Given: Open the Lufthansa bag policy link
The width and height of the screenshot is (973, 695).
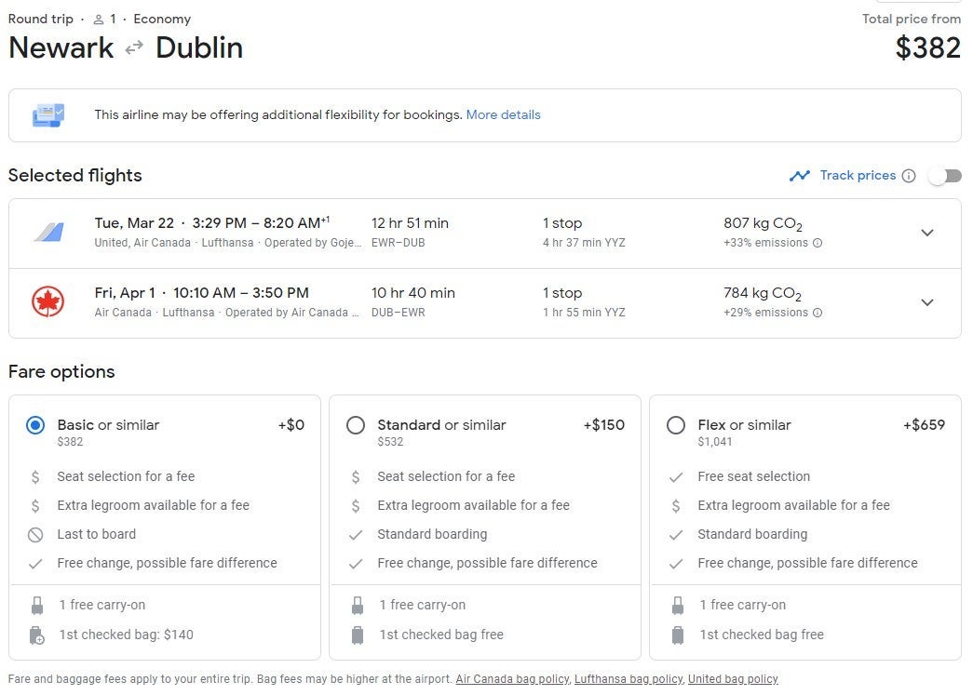Looking at the screenshot, I should pos(628,679).
